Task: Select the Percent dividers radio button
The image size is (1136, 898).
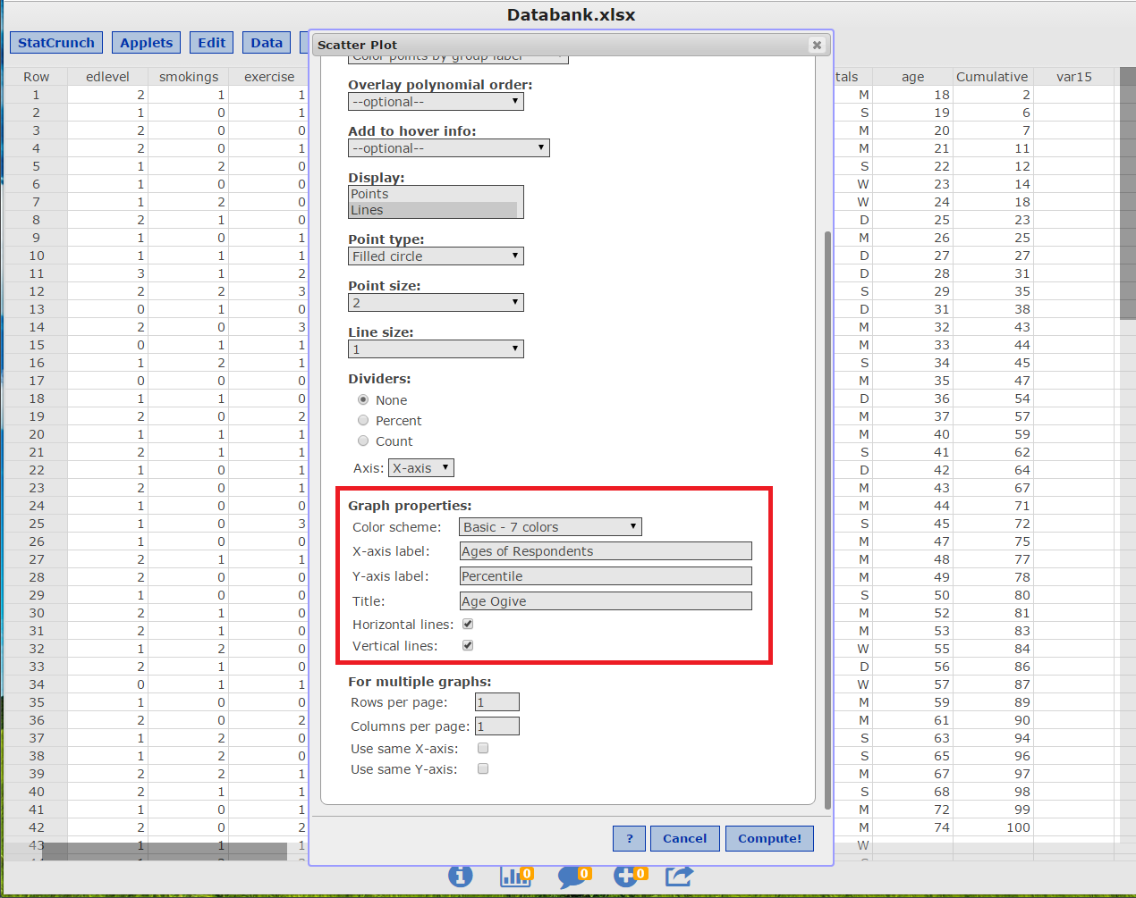Action: [363, 420]
